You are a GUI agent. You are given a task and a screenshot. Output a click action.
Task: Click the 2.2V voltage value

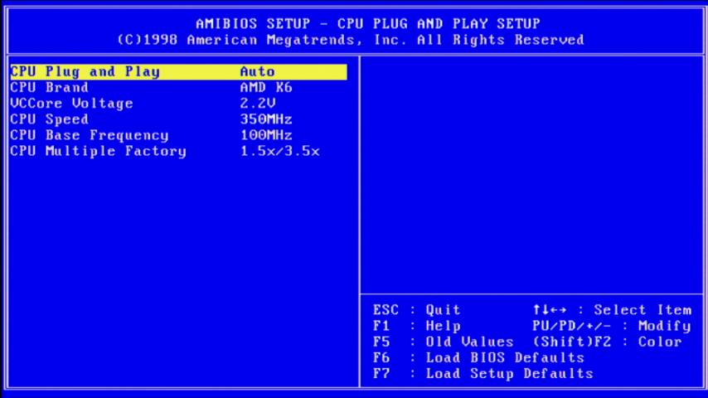[257, 104]
